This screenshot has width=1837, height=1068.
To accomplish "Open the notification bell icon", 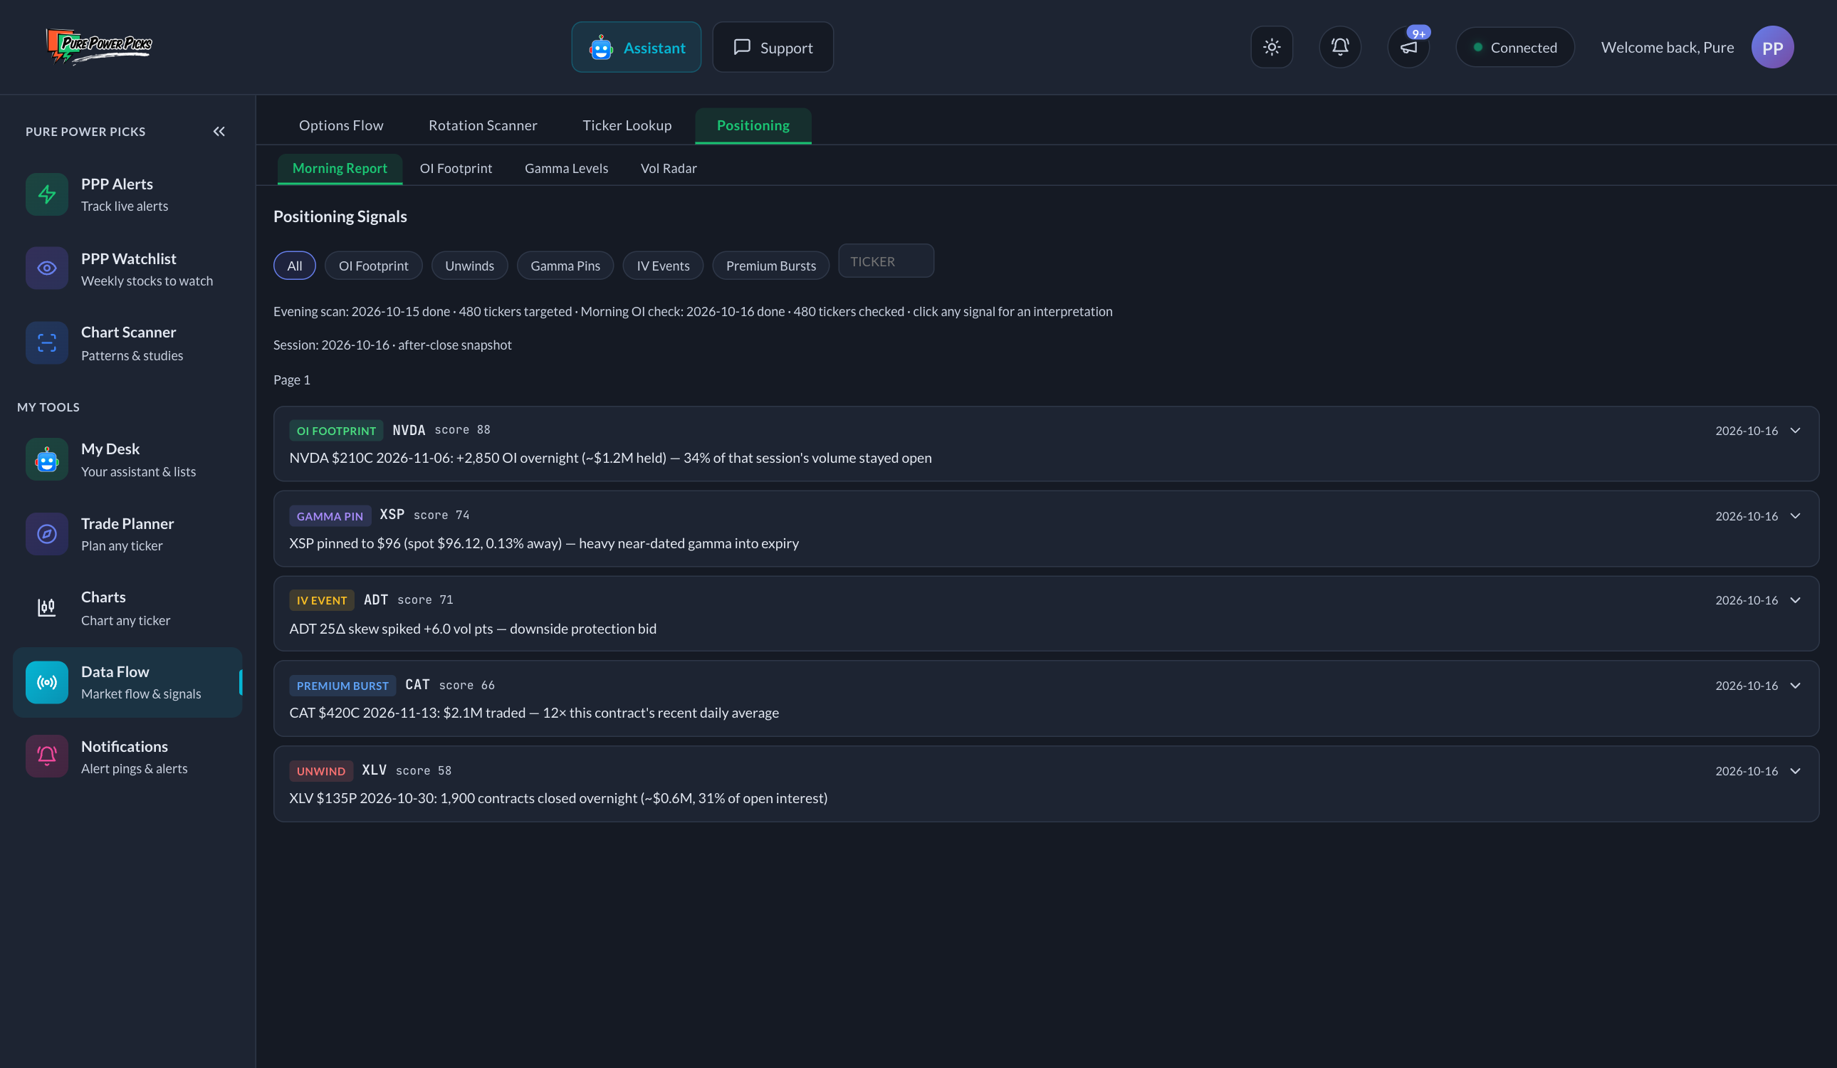I will (x=1340, y=48).
